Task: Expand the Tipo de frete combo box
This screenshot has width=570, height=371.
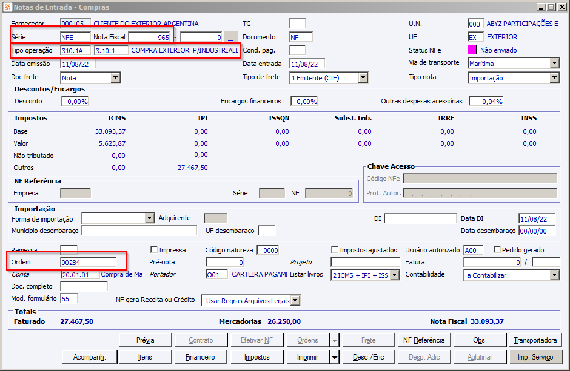Action: (x=363, y=77)
